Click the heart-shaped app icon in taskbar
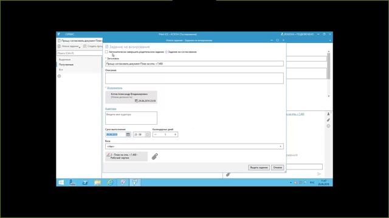389x218 pixels. [123, 182]
